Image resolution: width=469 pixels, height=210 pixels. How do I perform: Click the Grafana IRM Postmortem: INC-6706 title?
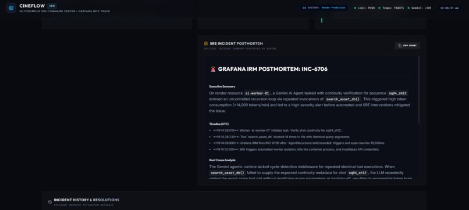[272, 69]
